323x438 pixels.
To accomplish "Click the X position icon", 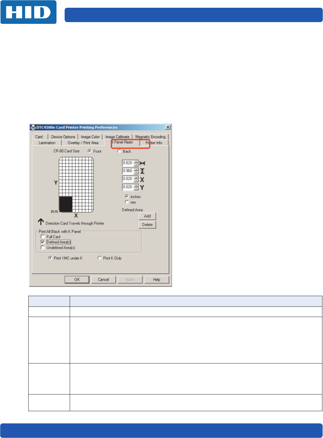I will [142, 179].
